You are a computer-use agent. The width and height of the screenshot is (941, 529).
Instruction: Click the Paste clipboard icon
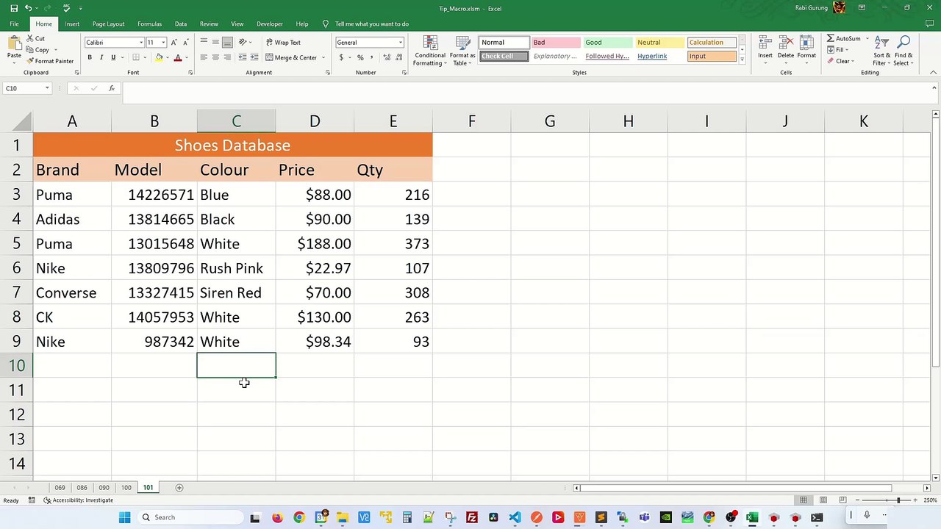(13, 44)
